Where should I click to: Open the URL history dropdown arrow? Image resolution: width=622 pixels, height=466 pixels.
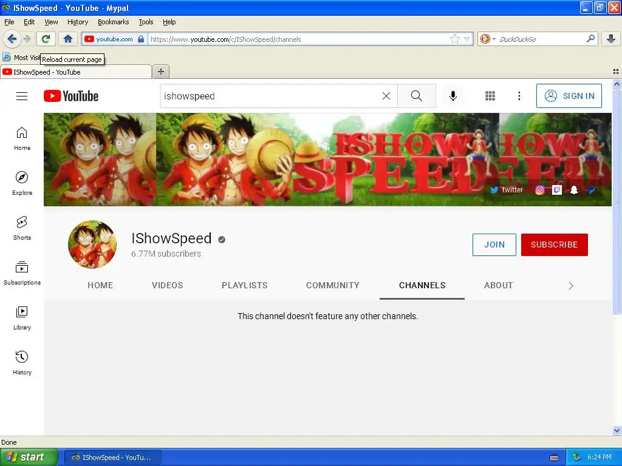pos(467,39)
